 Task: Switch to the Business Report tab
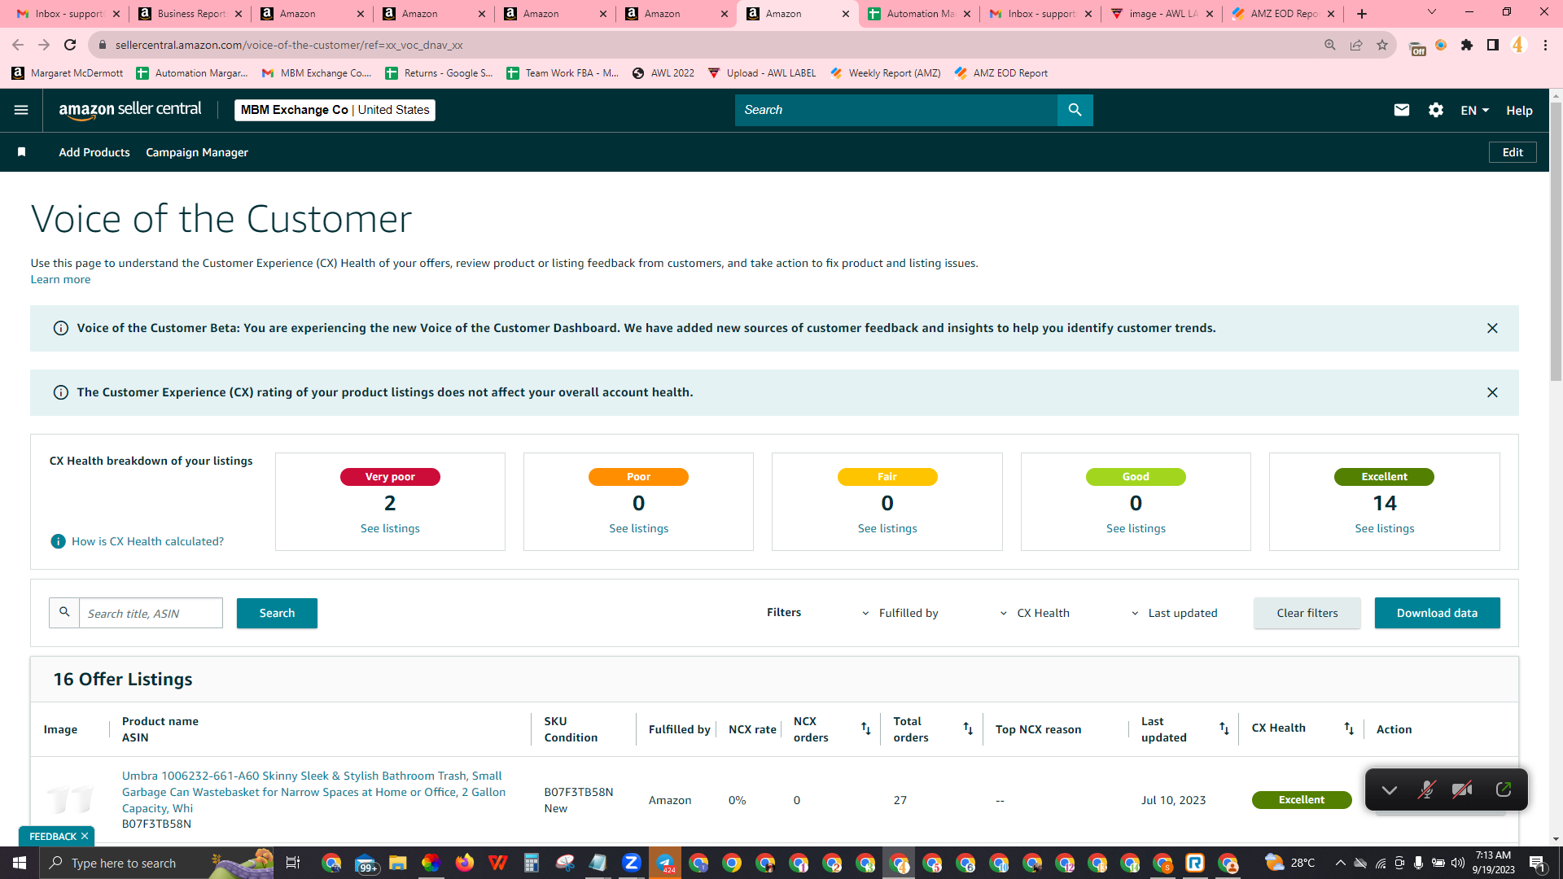coord(190,14)
